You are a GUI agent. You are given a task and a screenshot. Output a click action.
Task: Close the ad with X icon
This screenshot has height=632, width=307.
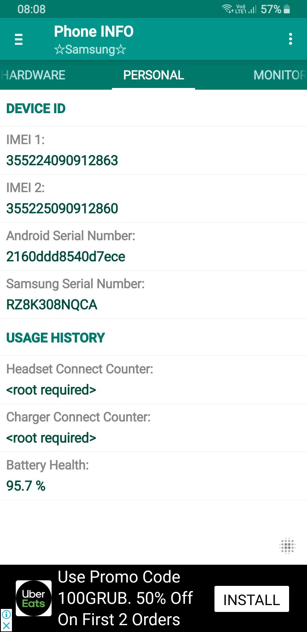click(x=6, y=626)
